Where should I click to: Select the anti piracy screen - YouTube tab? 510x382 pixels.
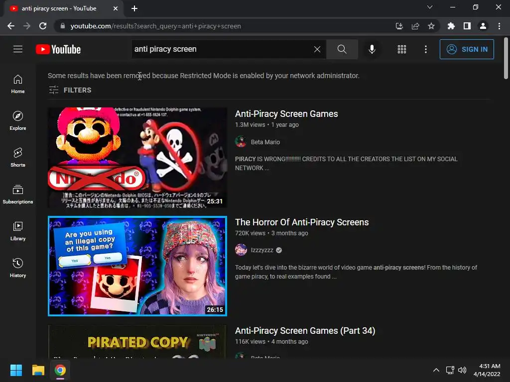coord(64,8)
